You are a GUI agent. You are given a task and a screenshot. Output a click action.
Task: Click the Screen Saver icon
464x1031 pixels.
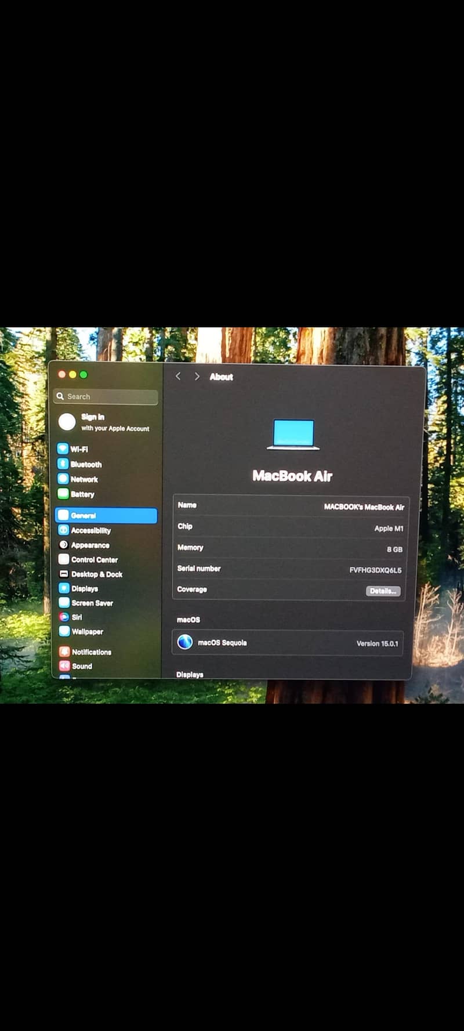click(64, 602)
